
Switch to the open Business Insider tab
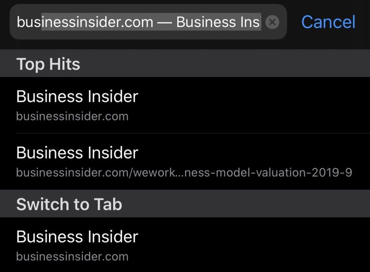(185, 245)
